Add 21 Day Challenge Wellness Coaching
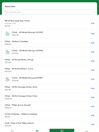This screenshot has height=132, width=99. tap(93, 115)
